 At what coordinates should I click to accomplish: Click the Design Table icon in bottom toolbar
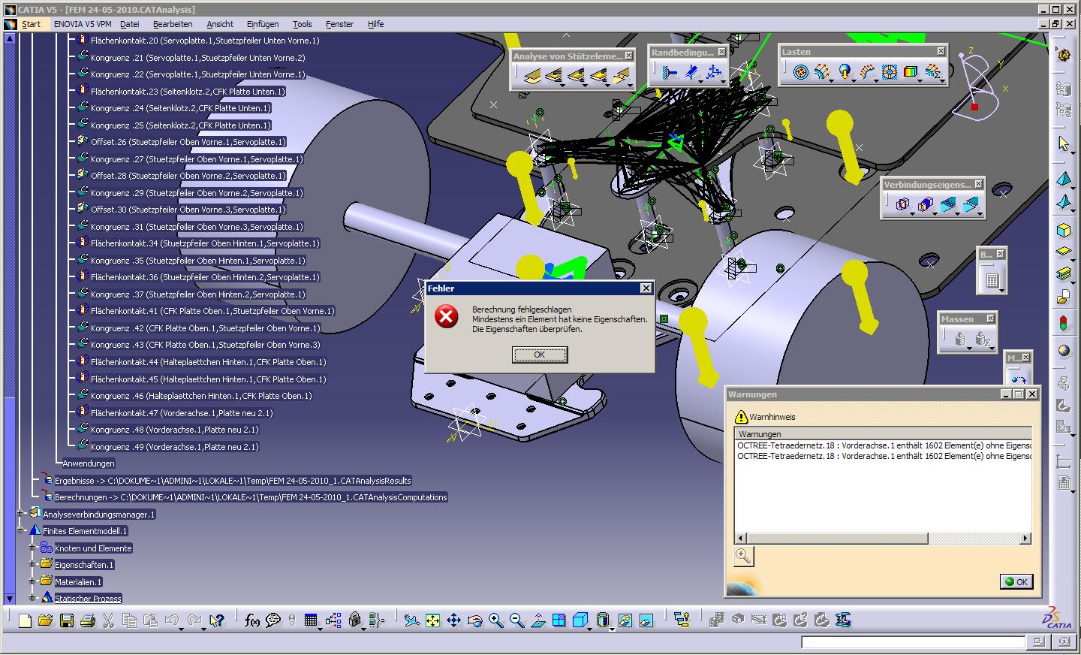point(311,620)
